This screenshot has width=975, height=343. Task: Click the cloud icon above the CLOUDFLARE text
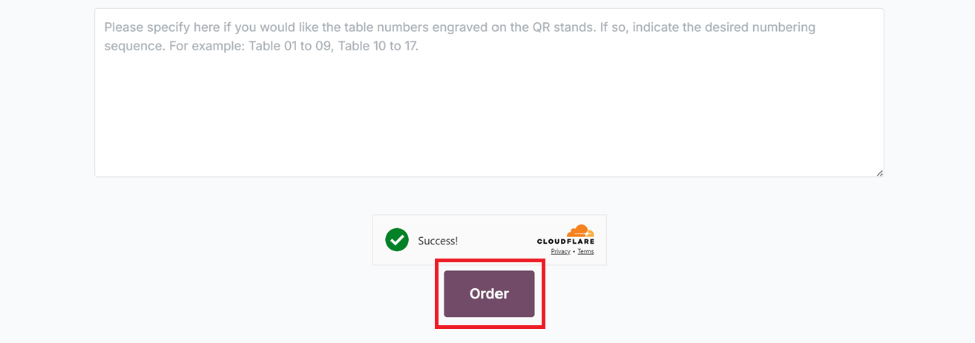(580, 230)
